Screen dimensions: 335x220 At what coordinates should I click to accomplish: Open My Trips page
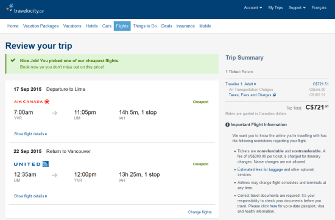click(275, 8)
